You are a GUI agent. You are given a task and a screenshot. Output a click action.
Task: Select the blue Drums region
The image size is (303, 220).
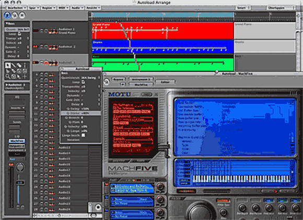tap(162, 47)
